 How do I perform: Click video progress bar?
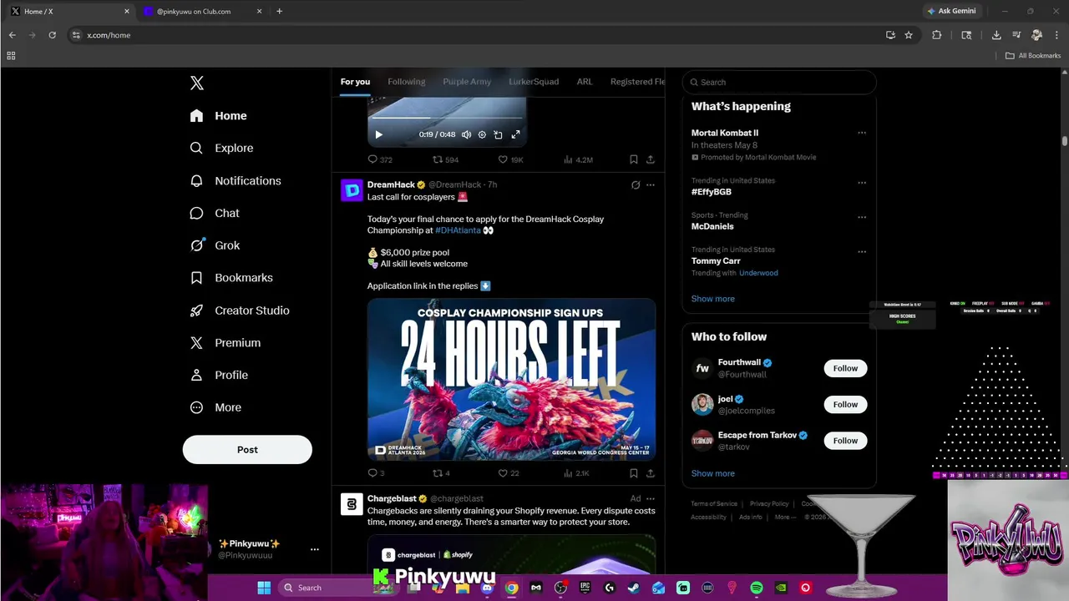coord(447,119)
